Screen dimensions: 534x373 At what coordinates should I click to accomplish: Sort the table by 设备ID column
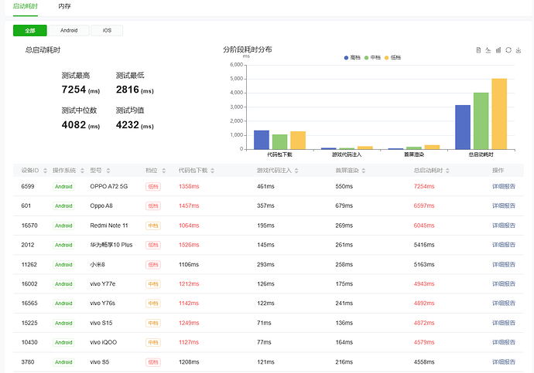click(x=46, y=171)
